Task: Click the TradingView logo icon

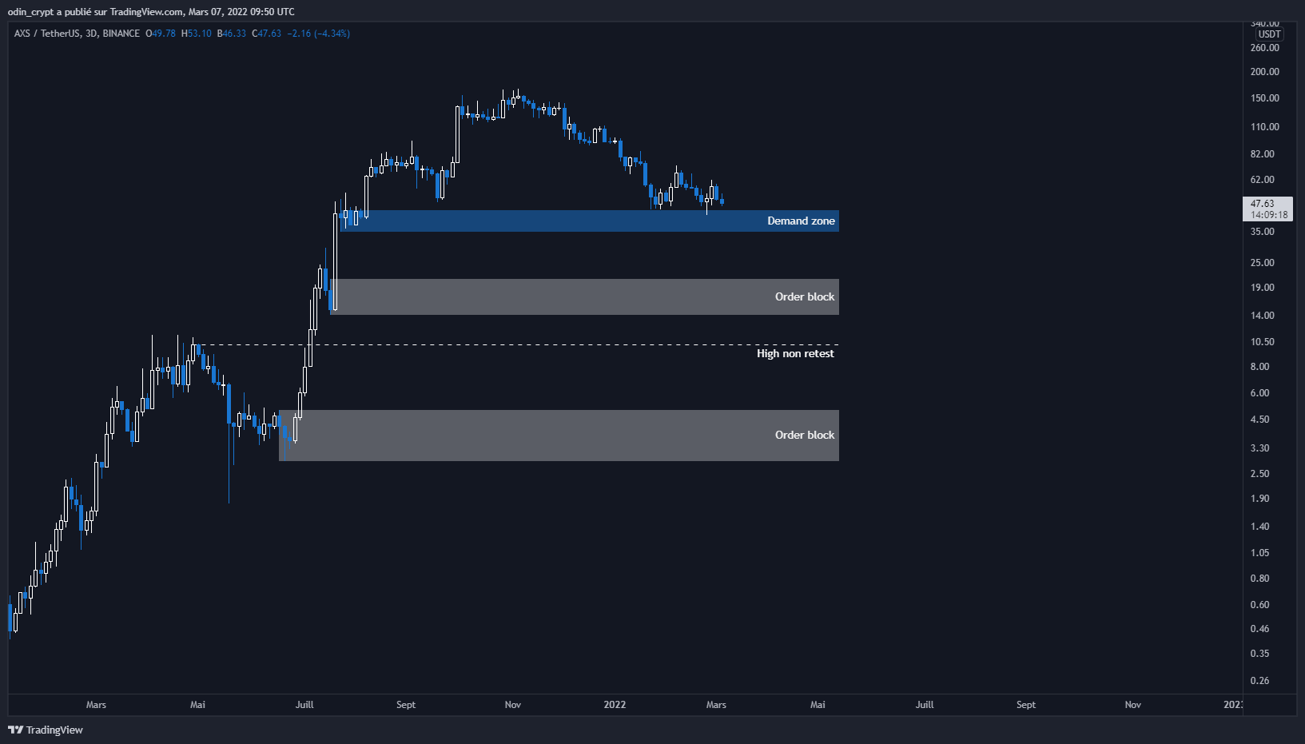Action: point(15,730)
